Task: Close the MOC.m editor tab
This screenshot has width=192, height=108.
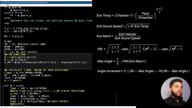Action: point(4,5)
